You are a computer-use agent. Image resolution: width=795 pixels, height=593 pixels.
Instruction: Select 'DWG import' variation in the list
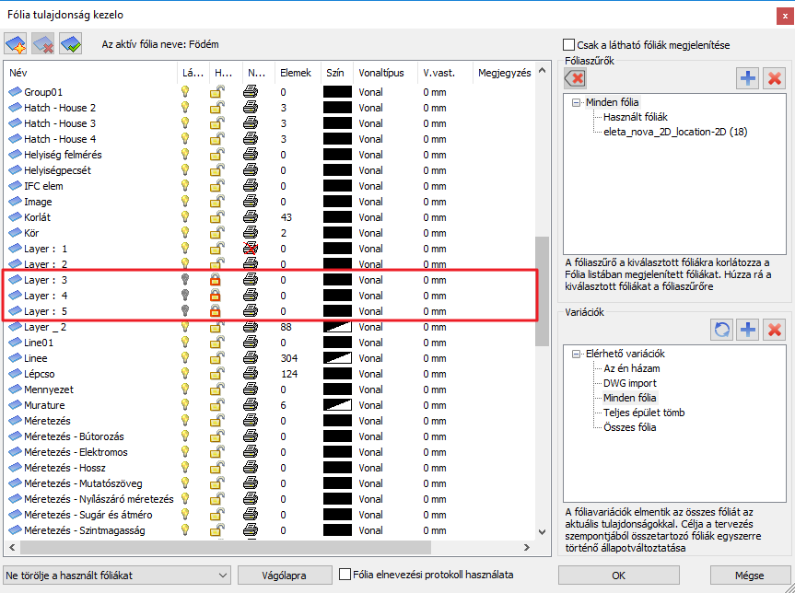coord(630,383)
